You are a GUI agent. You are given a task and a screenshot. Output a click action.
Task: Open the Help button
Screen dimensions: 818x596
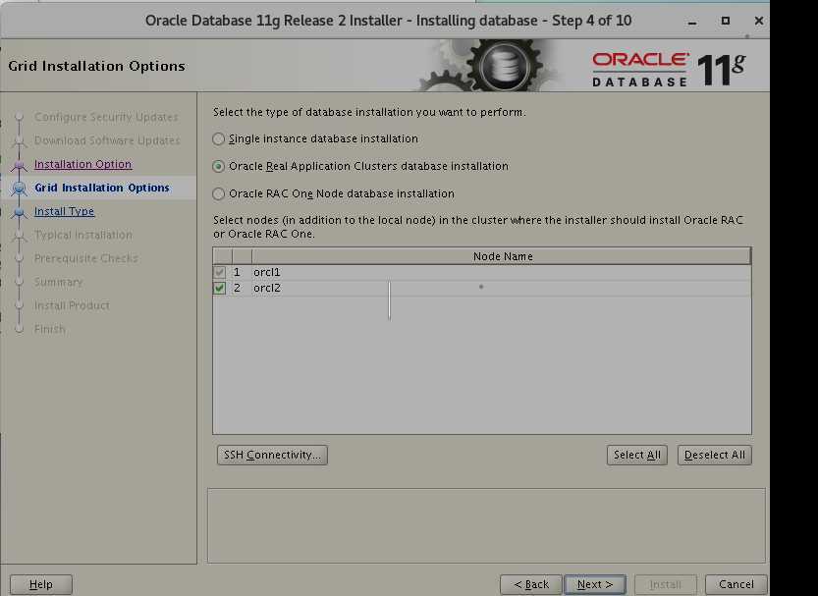coord(41,584)
